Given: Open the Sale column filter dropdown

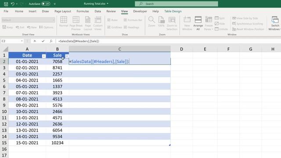Looking at the screenshot, I should pos(67,56).
